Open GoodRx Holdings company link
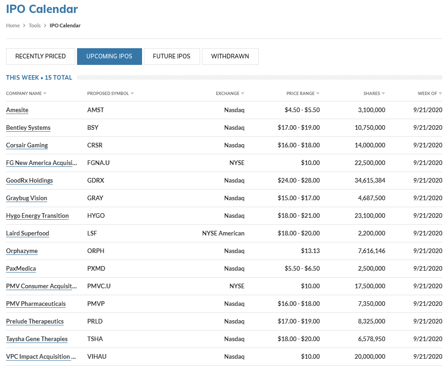This screenshot has width=447, height=368. (x=29, y=181)
